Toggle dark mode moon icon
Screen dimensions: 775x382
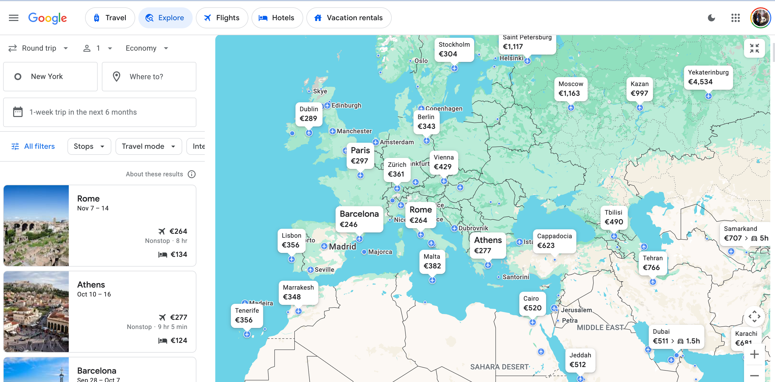(711, 18)
